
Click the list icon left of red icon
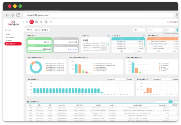point(27,22)
